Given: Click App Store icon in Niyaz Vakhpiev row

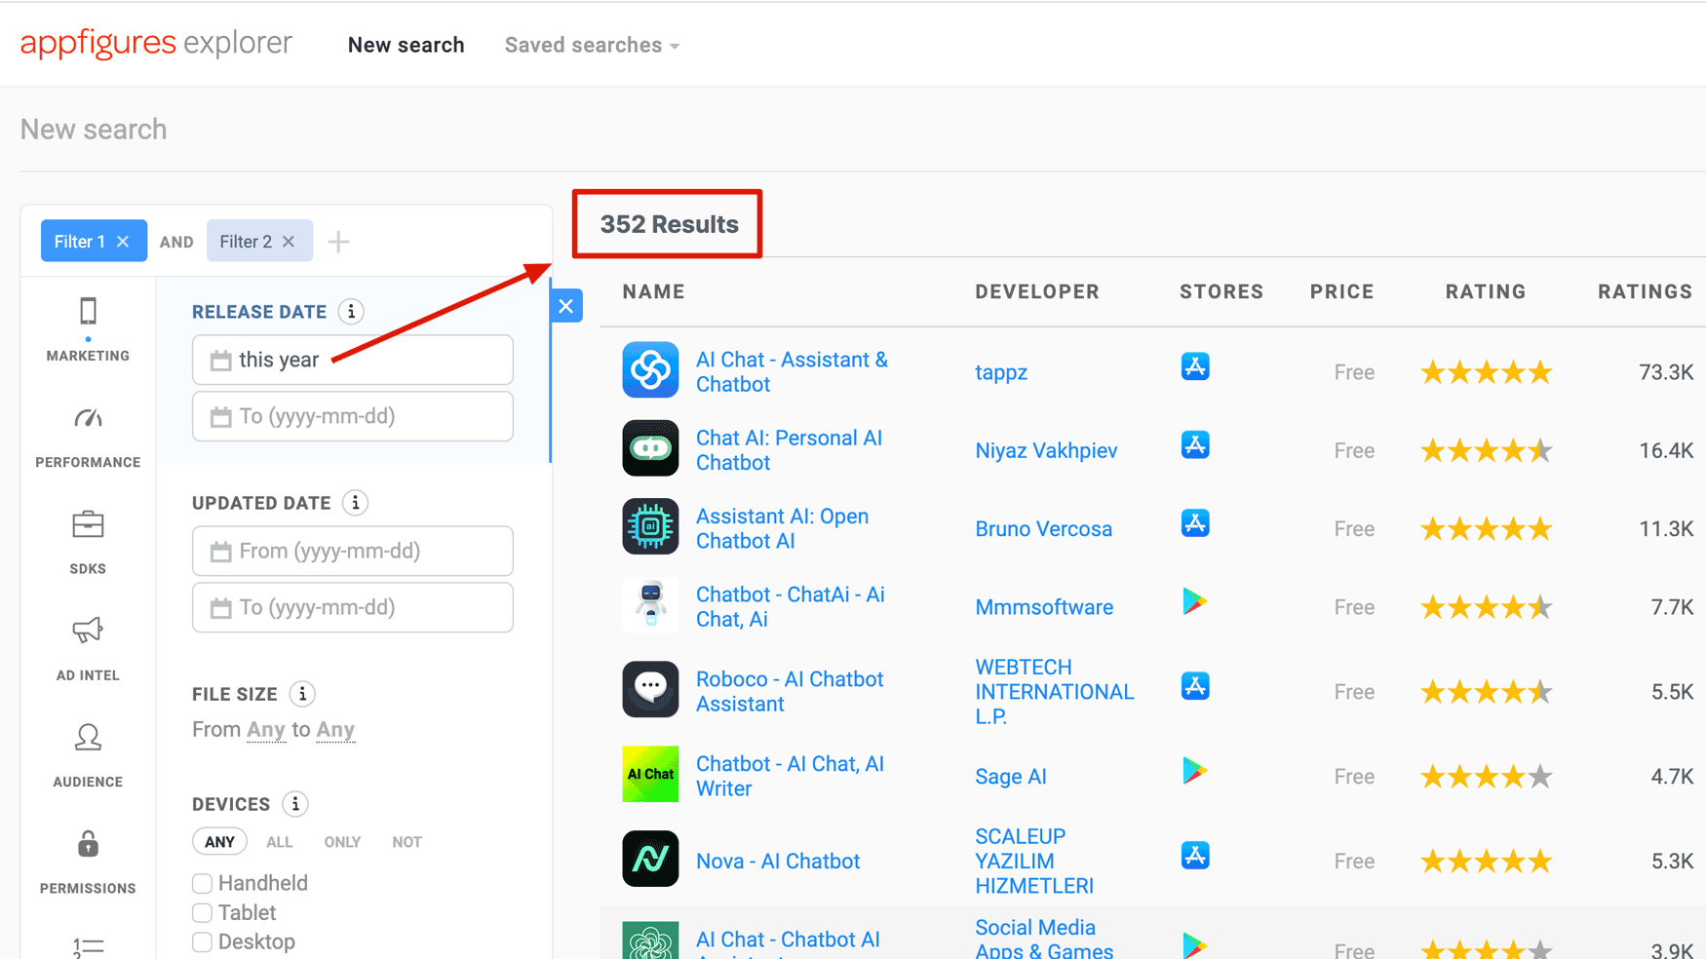Looking at the screenshot, I should 1195,445.
